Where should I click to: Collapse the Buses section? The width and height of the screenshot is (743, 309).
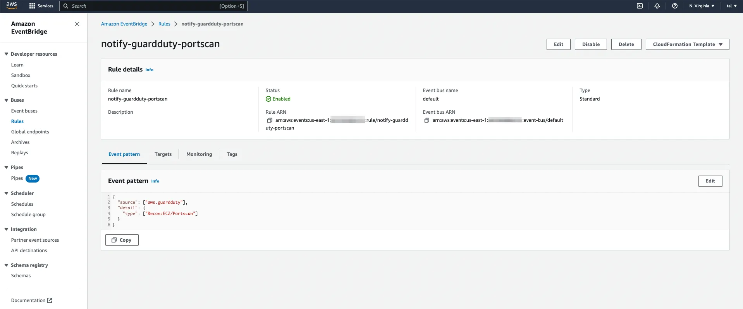[x=6, y=100]
